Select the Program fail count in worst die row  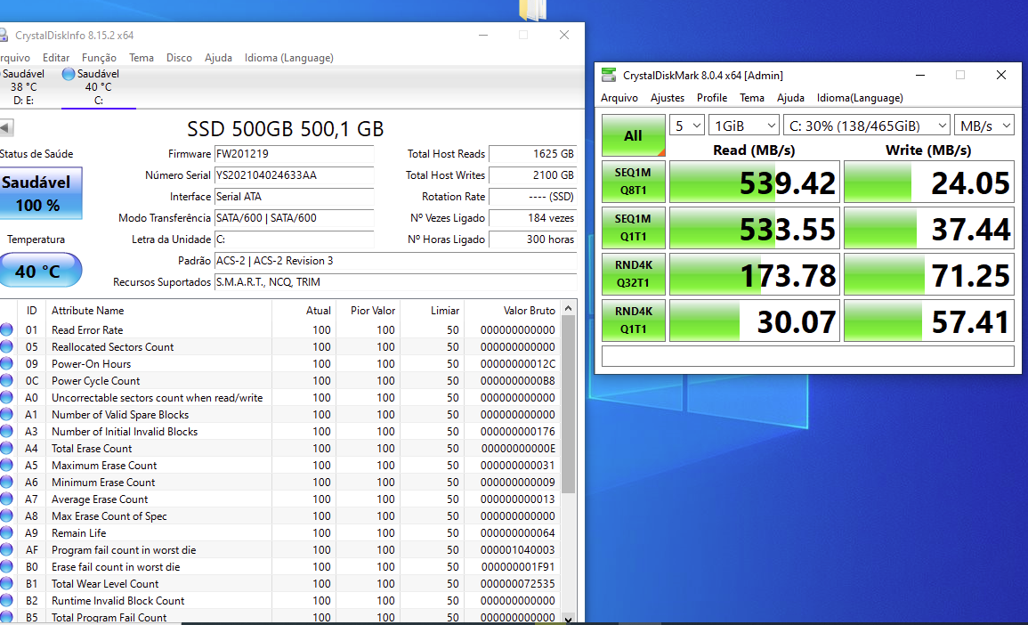(280, 550)
